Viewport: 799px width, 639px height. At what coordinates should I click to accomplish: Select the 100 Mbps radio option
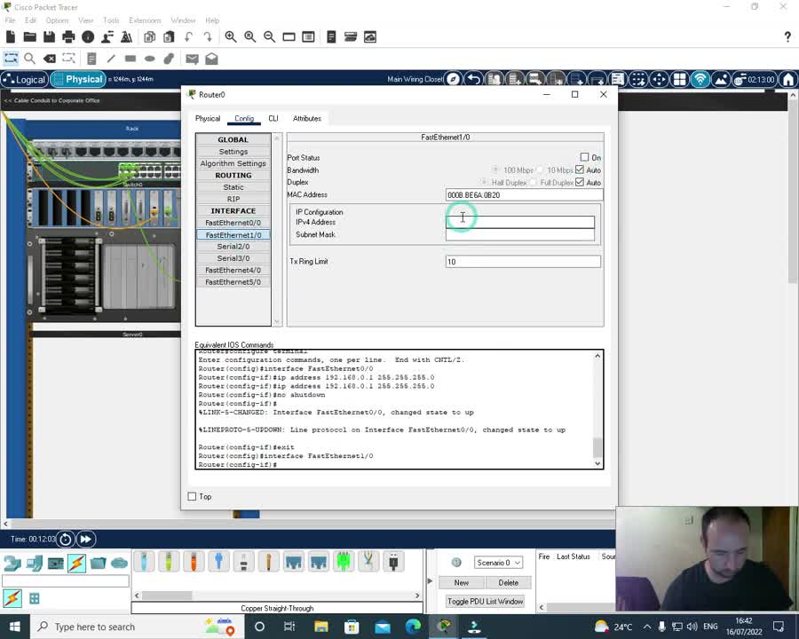pos(495,170)
